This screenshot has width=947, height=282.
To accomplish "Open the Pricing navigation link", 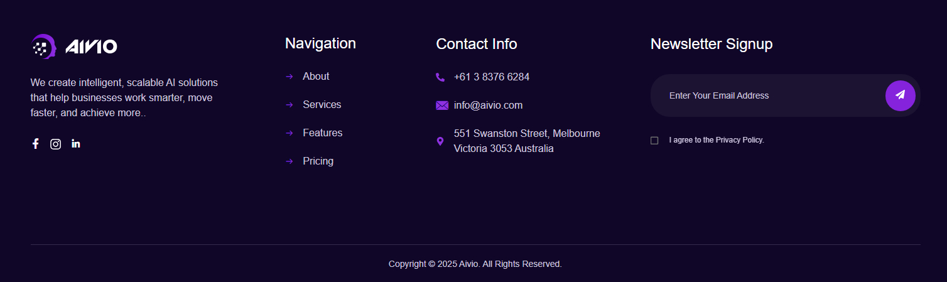I will click(x=318, y=161).
